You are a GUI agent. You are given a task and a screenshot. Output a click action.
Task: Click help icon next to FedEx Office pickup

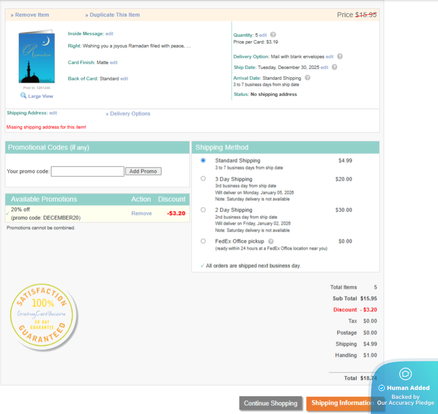click(271, 241)
